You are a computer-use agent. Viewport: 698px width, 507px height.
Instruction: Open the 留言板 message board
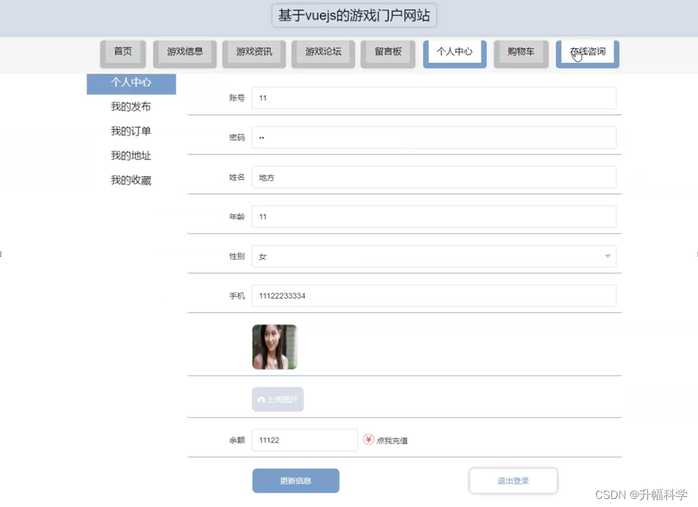coord(388,51)
